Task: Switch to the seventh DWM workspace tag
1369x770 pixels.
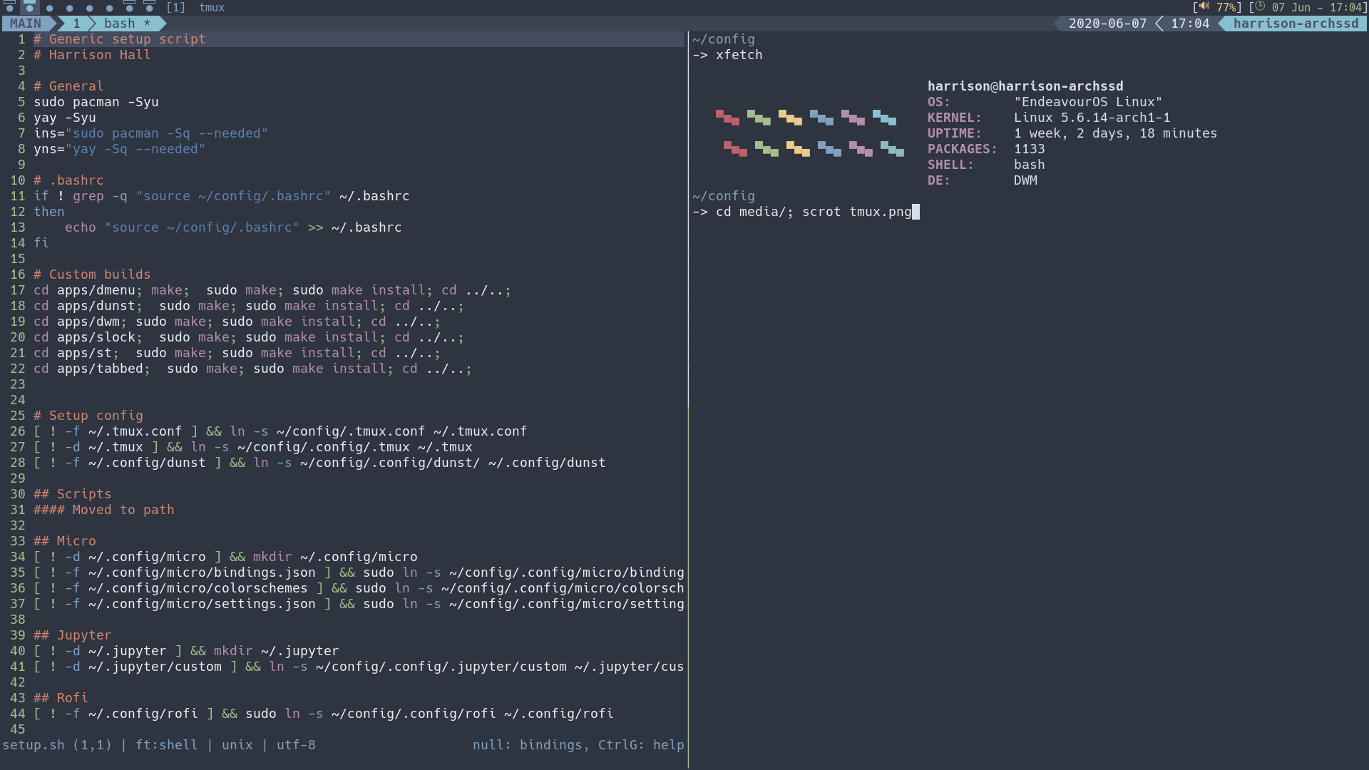Action: tap(129, 7)
